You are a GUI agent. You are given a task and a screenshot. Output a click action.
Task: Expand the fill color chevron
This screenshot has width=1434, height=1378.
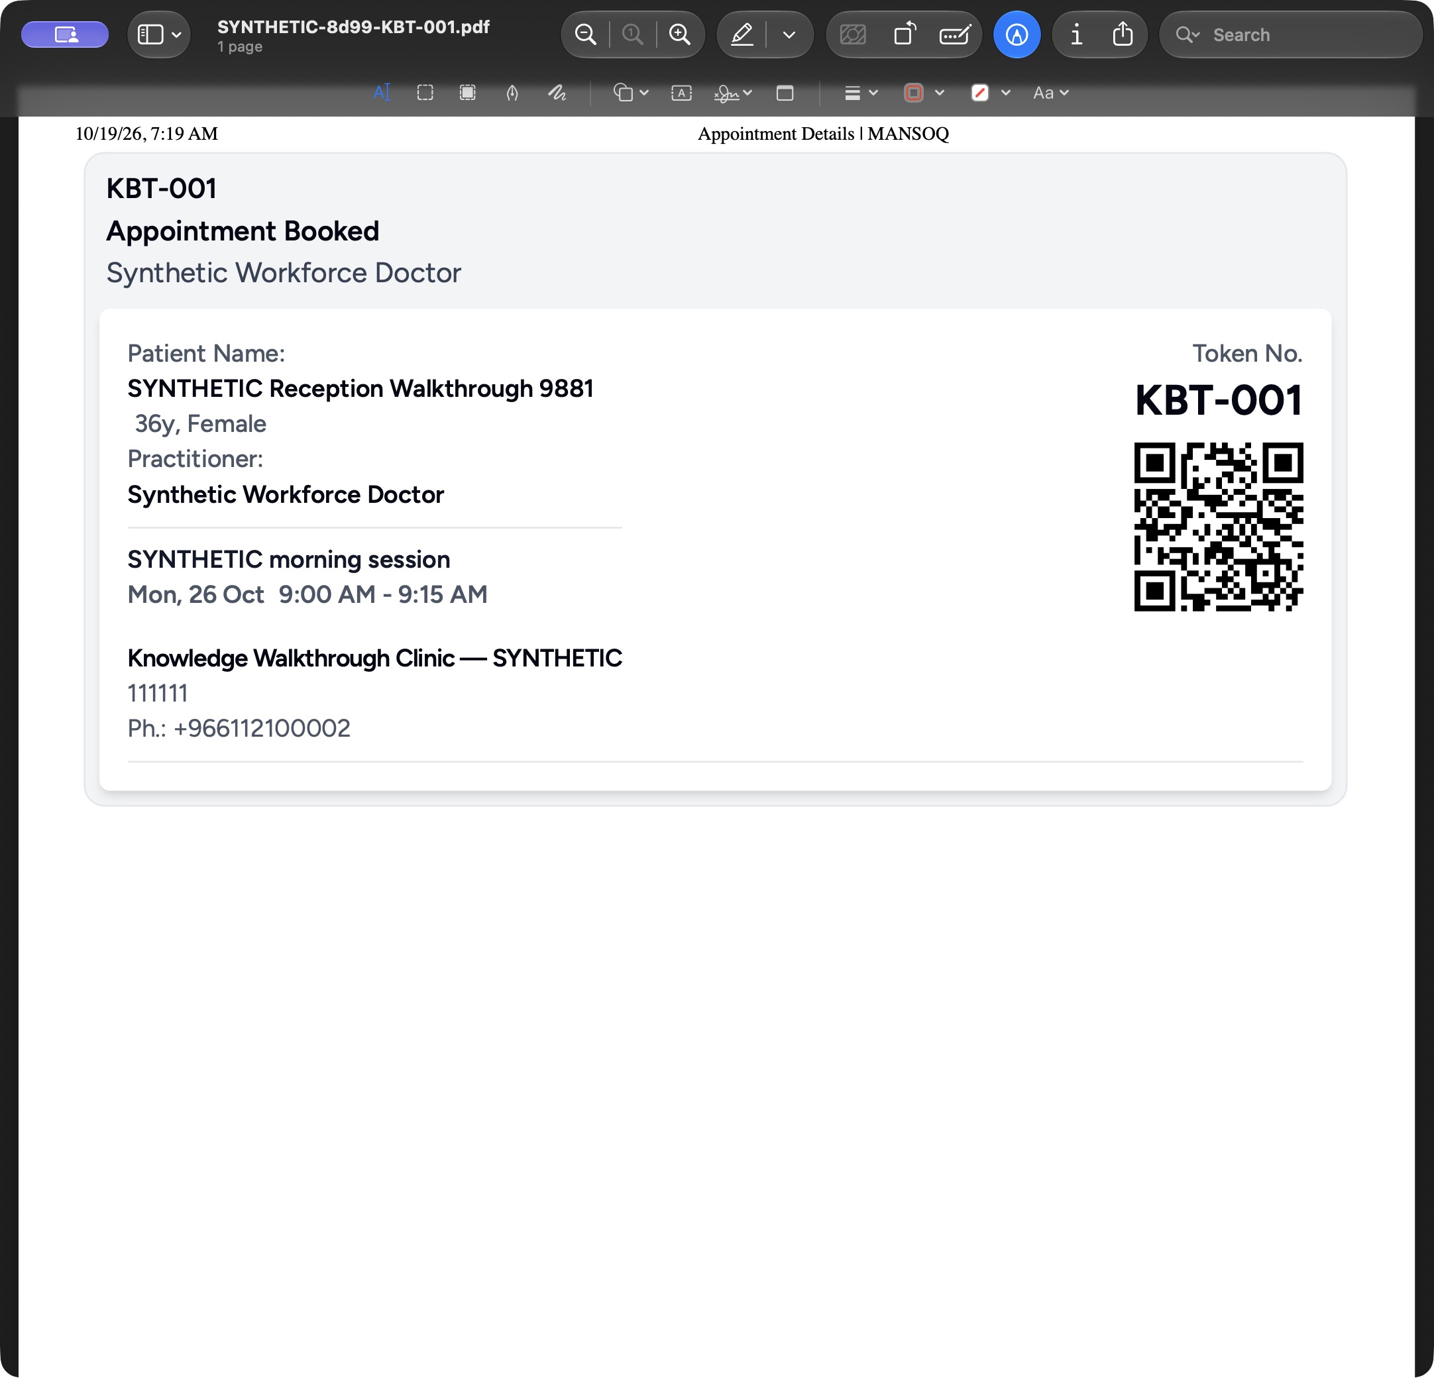click(1006, 93)
